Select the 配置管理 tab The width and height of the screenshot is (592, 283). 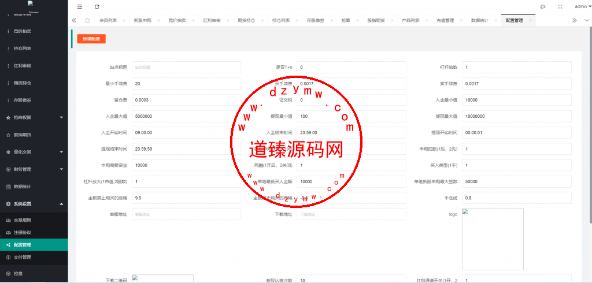pos(515,21)
